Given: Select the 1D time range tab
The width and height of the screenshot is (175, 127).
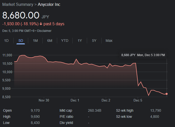Looking at the screenshot, I should tap(6, 41).
